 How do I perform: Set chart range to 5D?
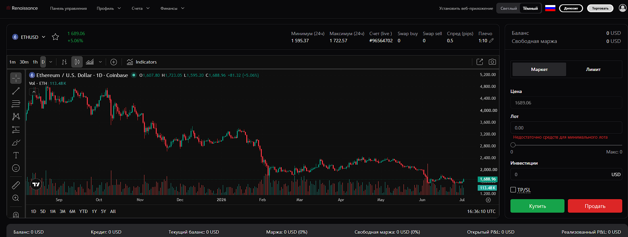tap(43, 211)
